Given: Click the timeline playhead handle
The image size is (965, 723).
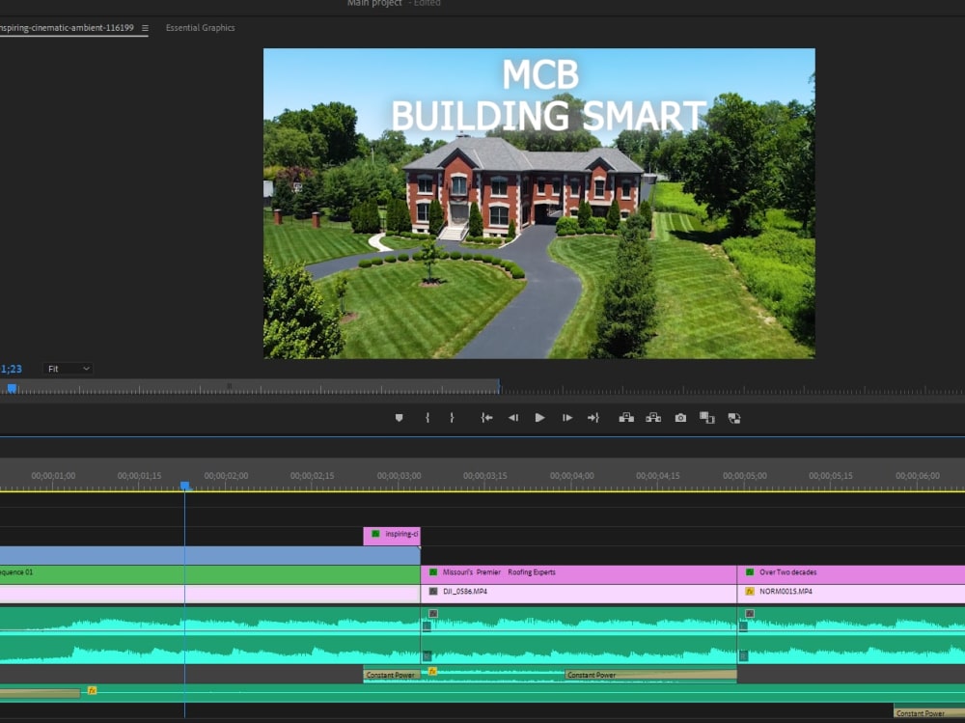Looking at the screenshot, I should click(184, 486).
